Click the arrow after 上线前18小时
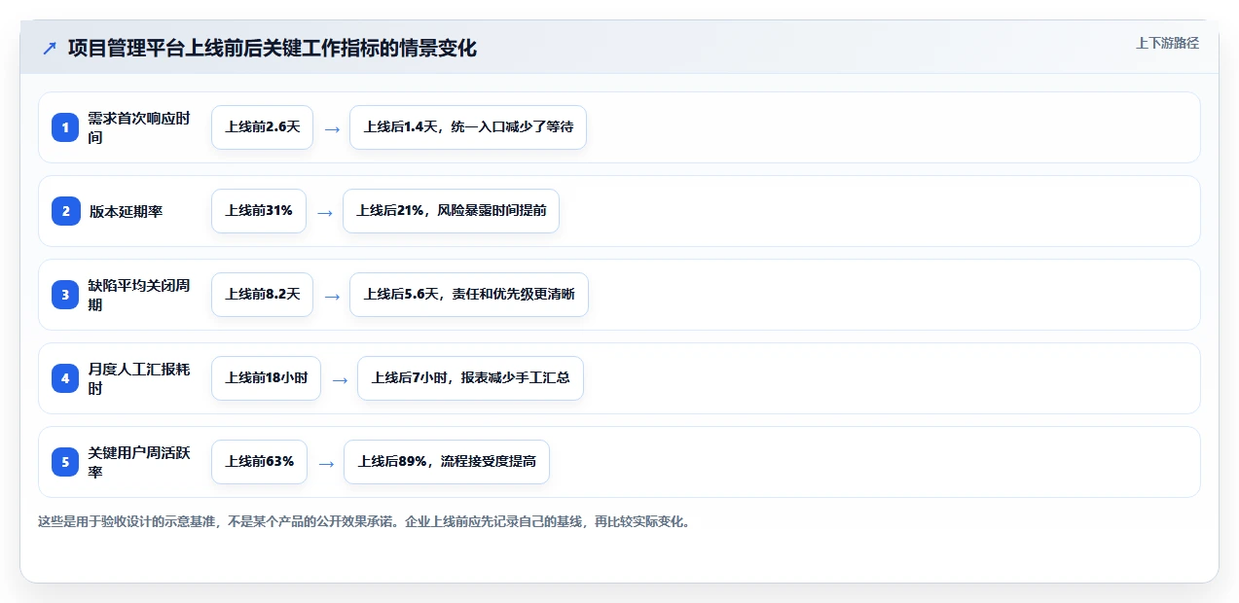 point(340,379)
